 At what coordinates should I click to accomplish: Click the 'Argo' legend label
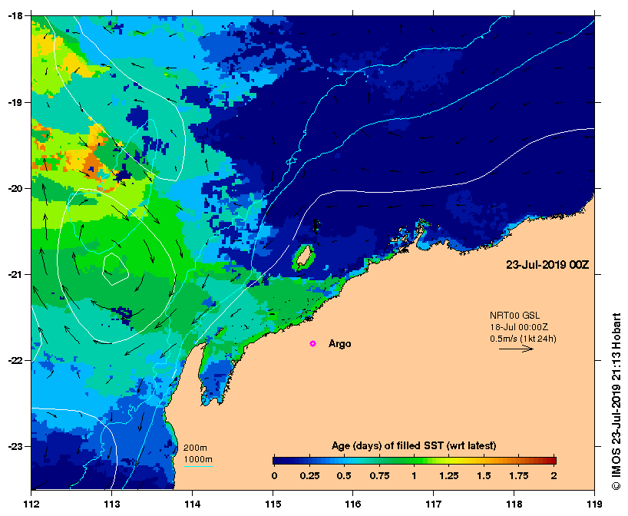pos(339,344)
